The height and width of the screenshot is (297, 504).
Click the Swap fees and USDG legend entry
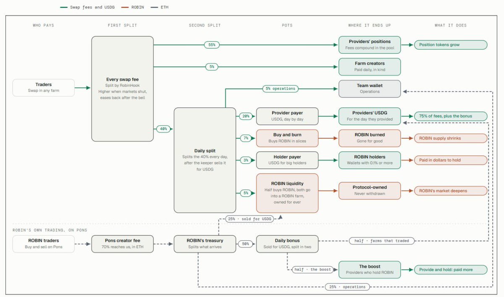[87, 7]
